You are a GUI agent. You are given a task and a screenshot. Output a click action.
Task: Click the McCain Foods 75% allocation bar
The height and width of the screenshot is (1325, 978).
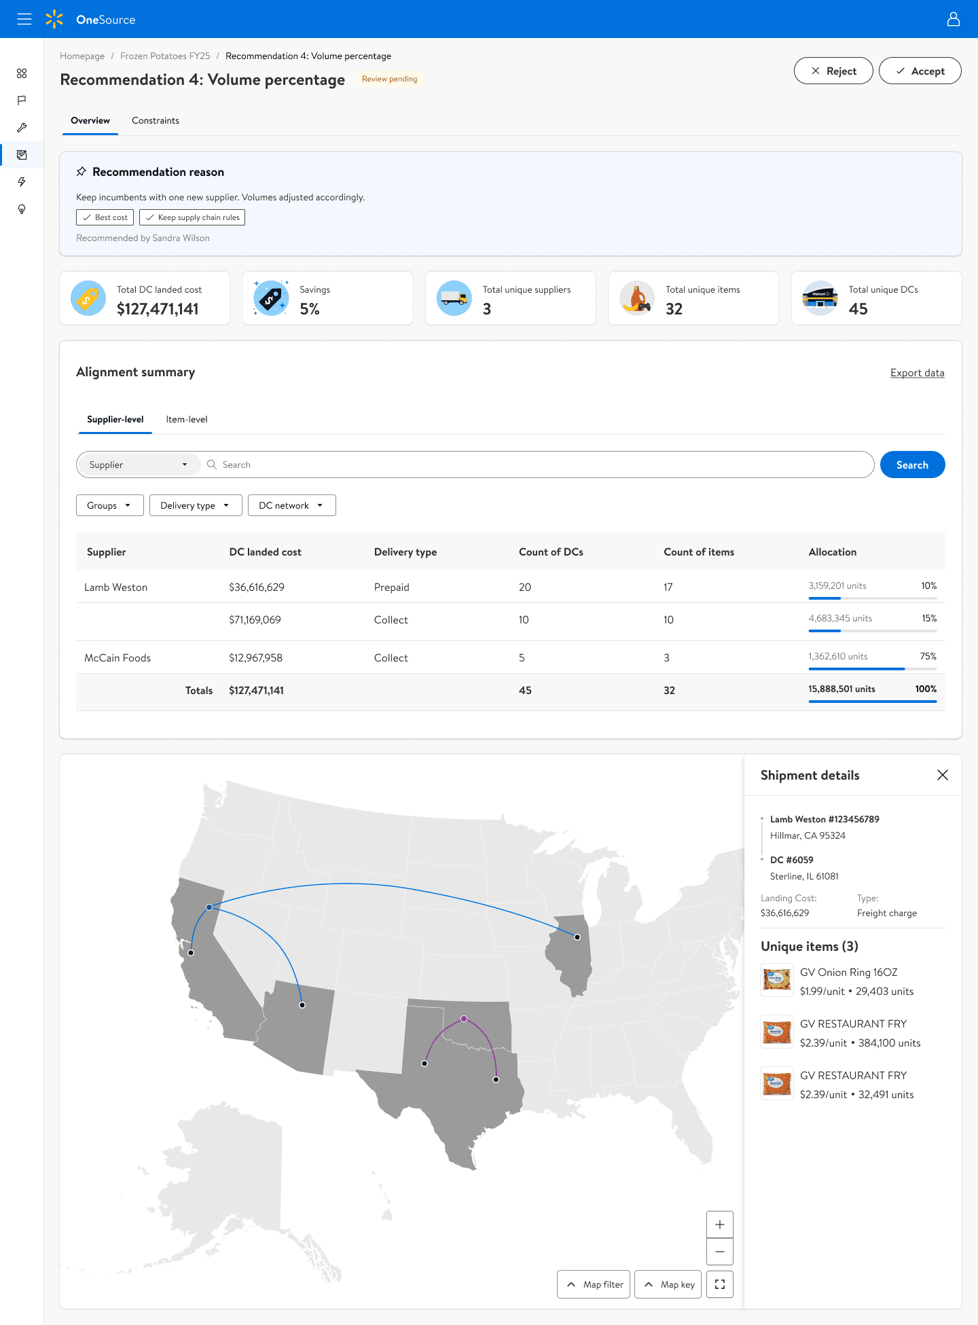(x=873, y=669)
